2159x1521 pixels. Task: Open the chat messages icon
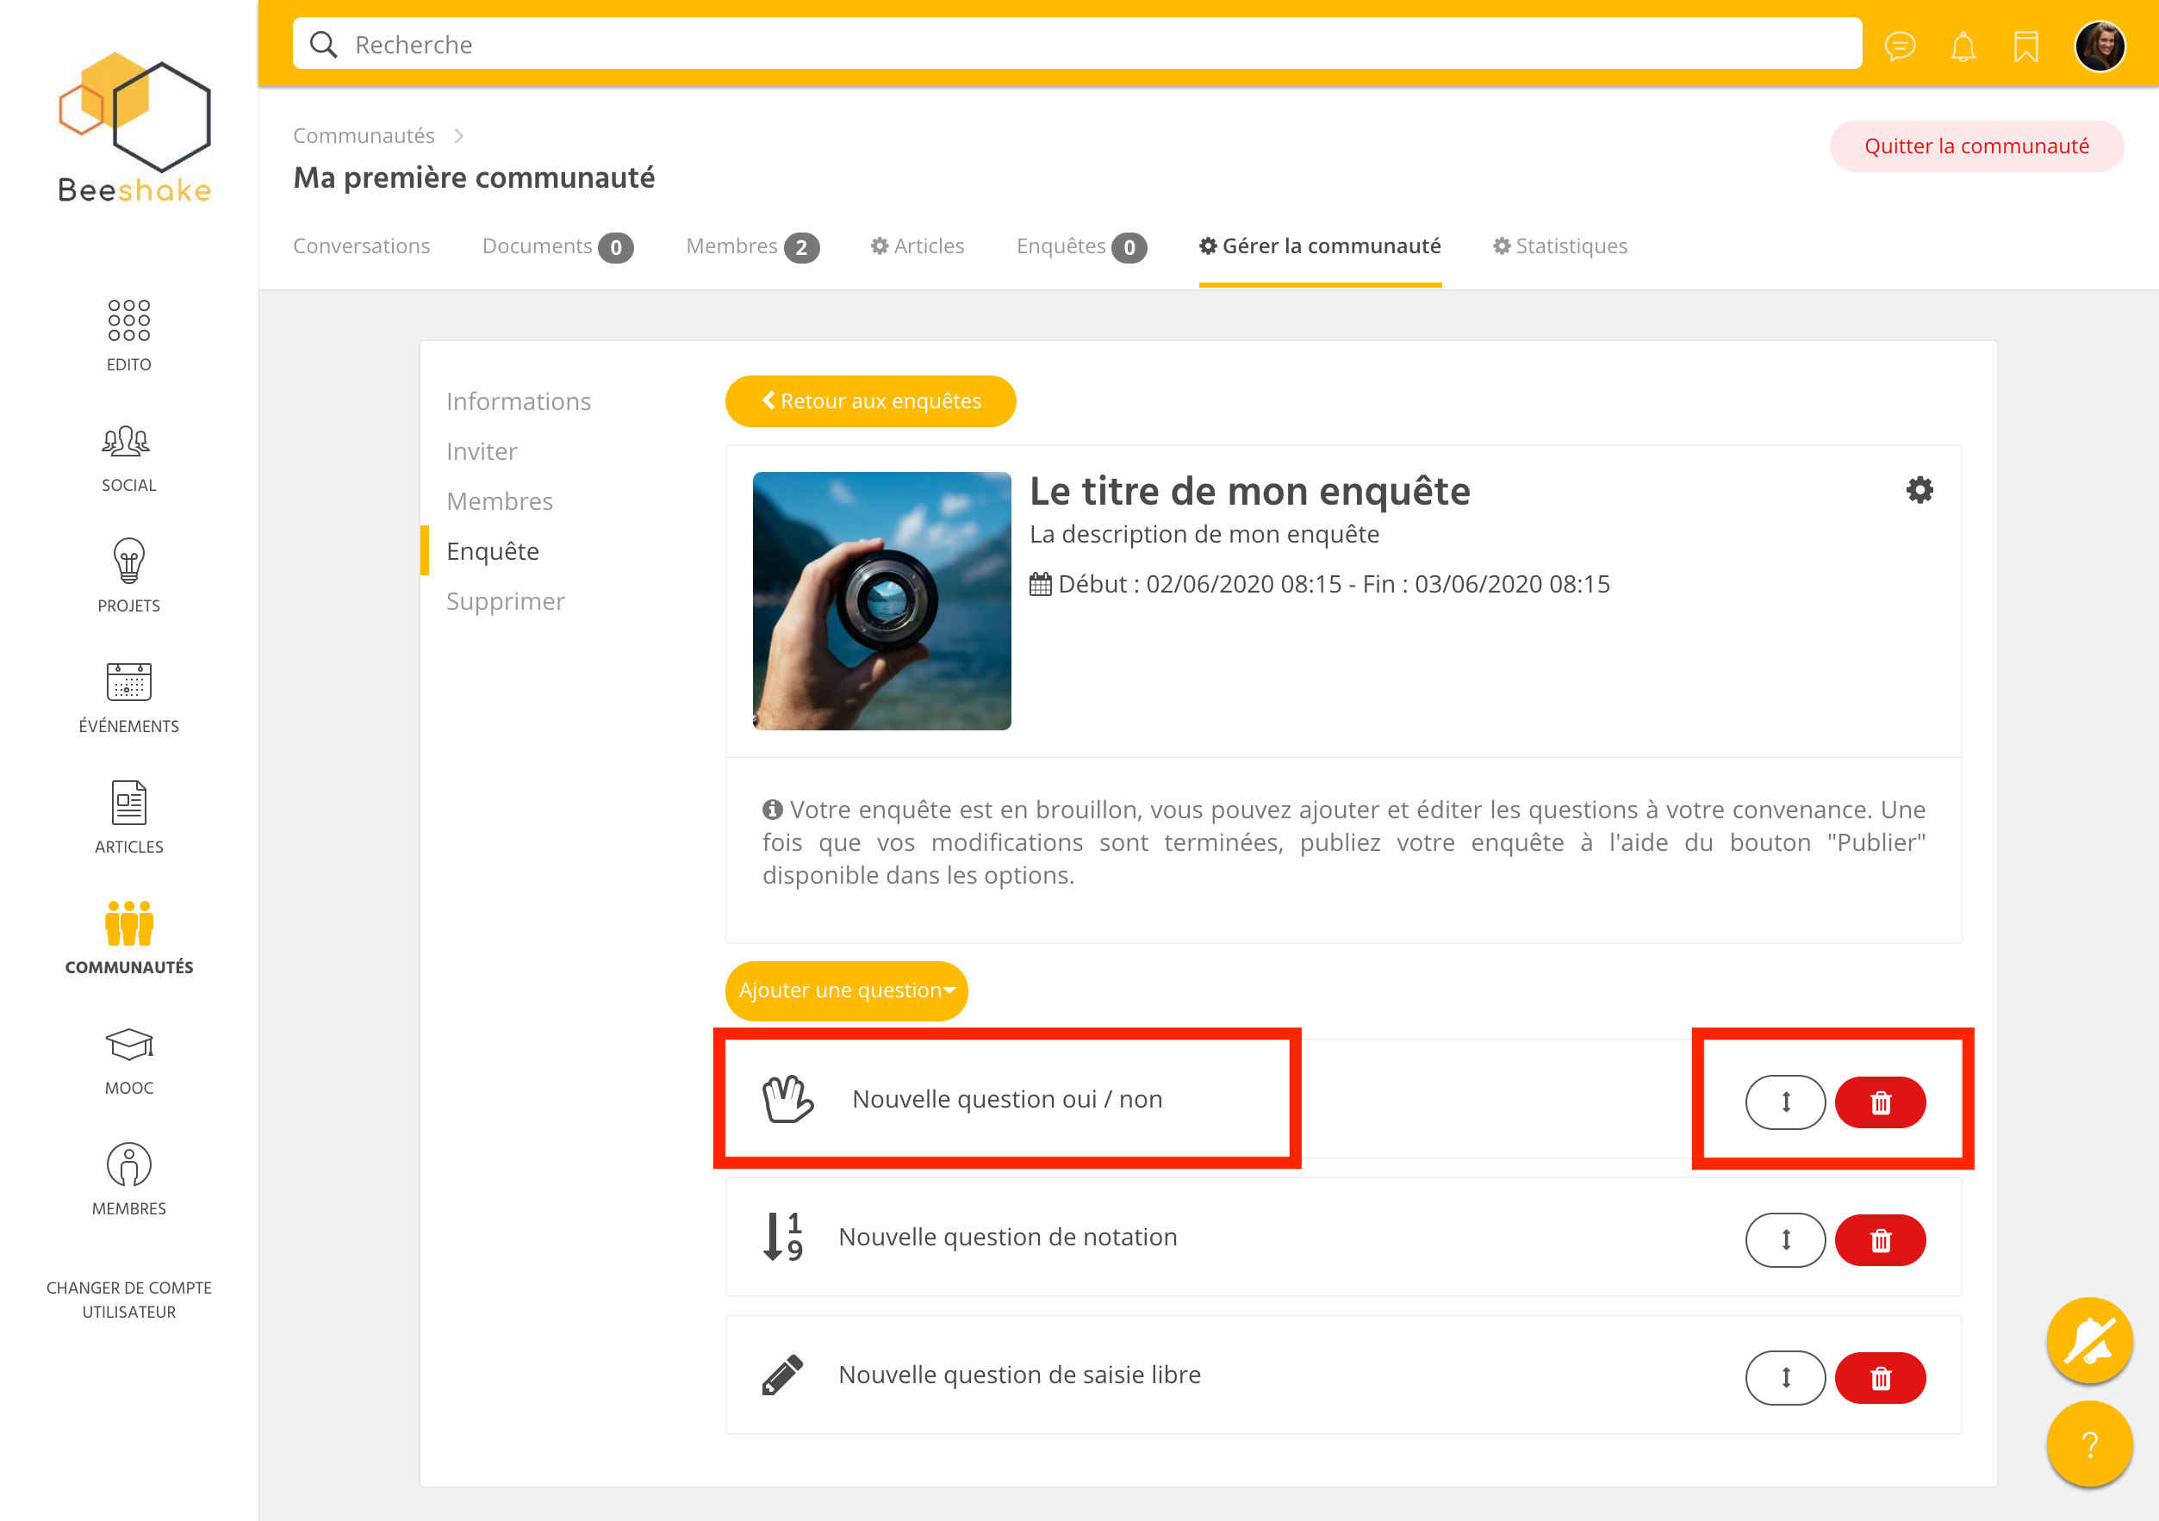click(1900, 46)
